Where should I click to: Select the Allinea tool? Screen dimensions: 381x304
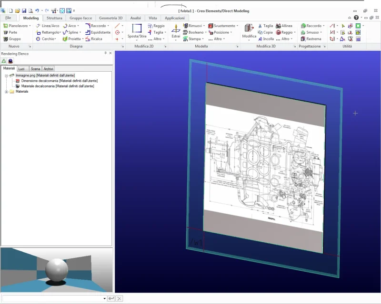click(x=284, y=26)
